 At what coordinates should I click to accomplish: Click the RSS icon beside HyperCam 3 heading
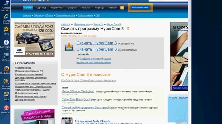coord(128,28)
